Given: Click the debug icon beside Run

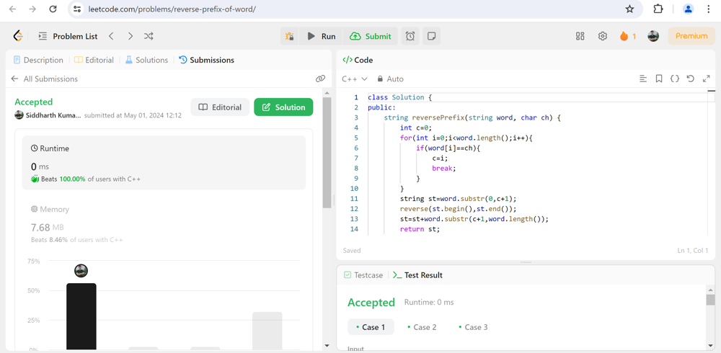Looking at the screenshot, I should [289, 36].
